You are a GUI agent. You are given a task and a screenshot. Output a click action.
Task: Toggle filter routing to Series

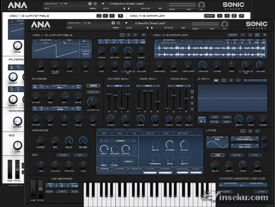click(x=93, y=85)
